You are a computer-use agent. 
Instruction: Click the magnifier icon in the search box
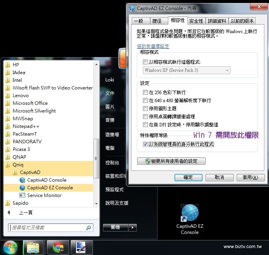click(x=89, y=228)
